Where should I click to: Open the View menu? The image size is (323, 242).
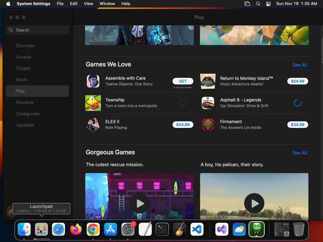tap(89, 4)
